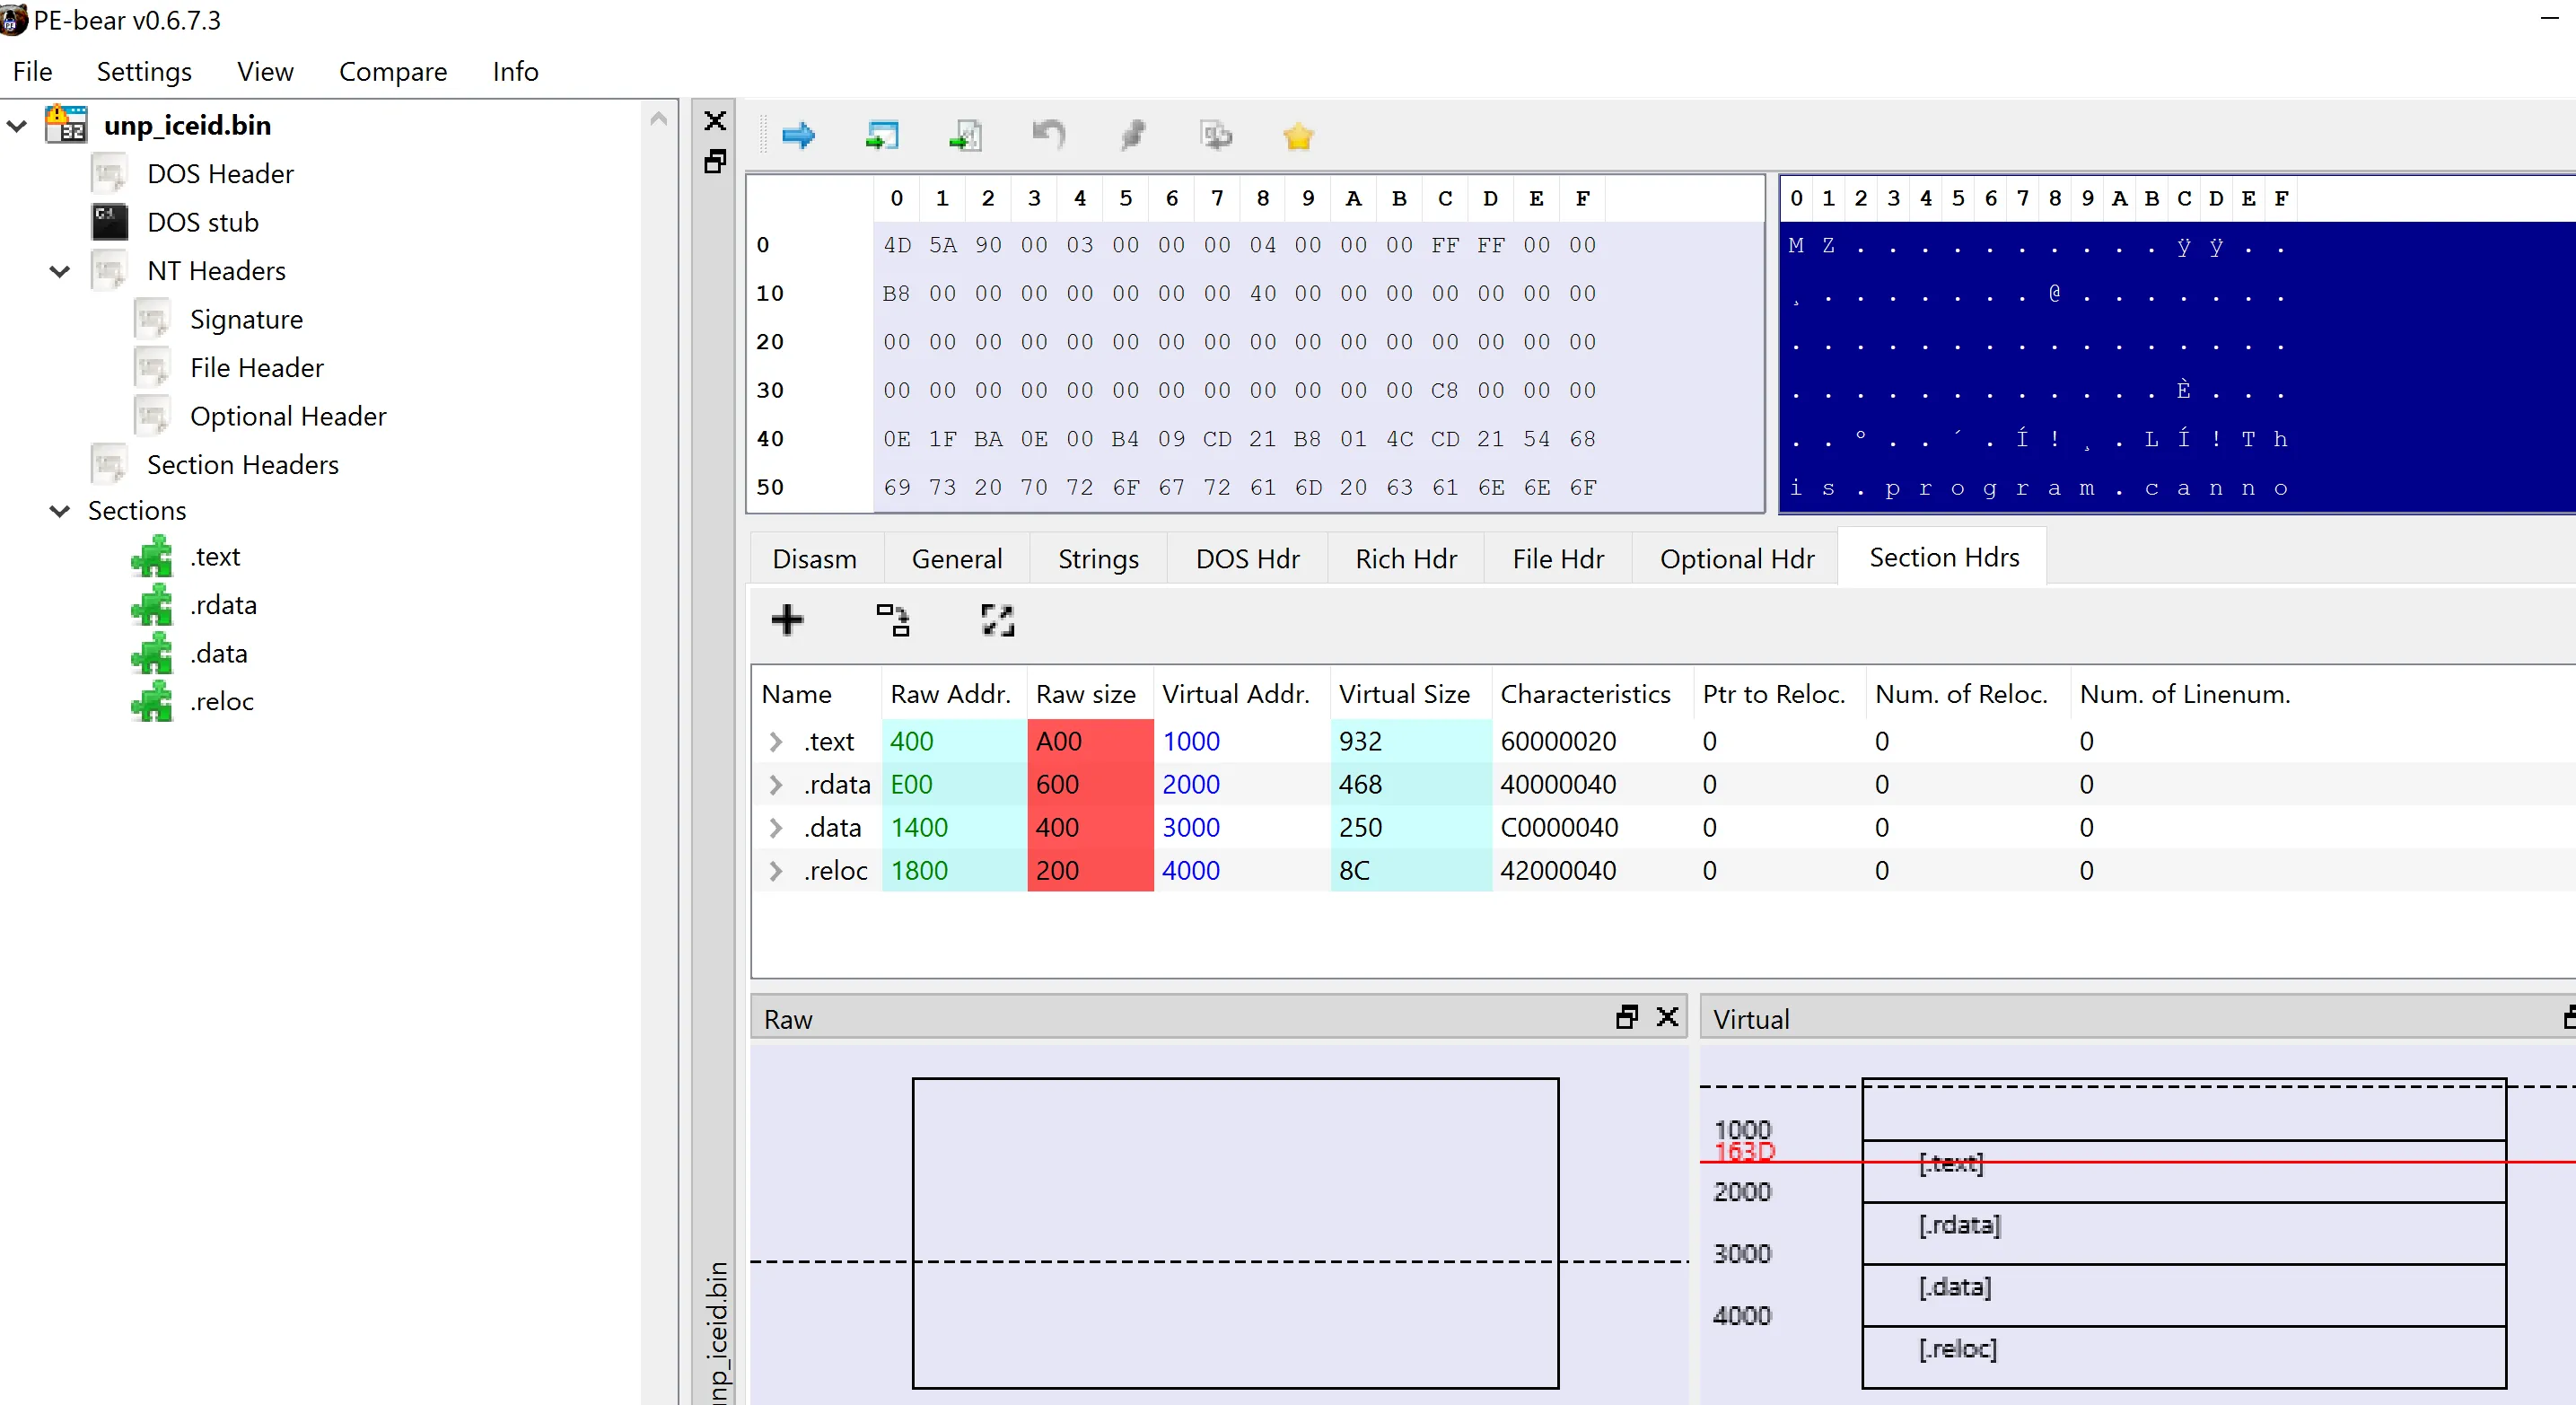This screenshot has height=1405, width=2576.
Task: Click the undo arrow toolbar icon
Action: pyautogui.click(x=1048, y=135)
